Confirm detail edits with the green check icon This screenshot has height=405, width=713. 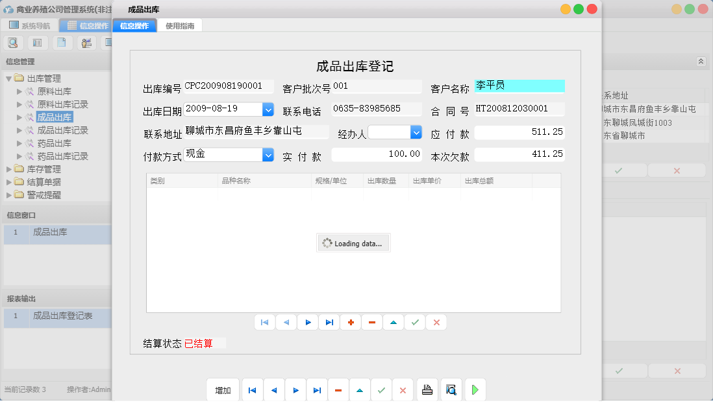click(x=414, y=322)
